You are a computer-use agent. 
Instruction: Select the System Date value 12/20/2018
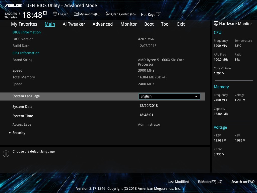(149, 106)
